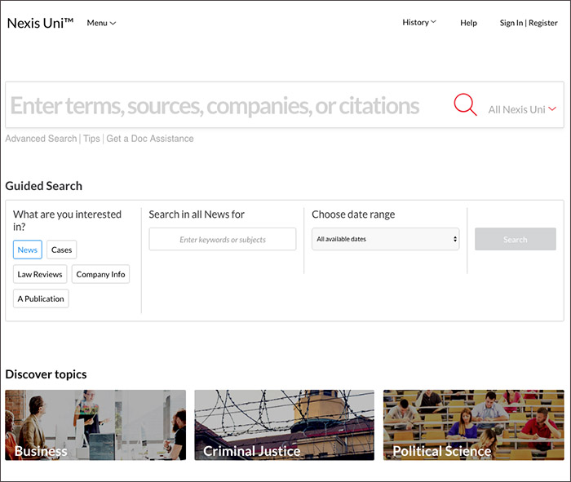Expand the History dropdown
Screen dimensions: 571x482
point(418,23)
